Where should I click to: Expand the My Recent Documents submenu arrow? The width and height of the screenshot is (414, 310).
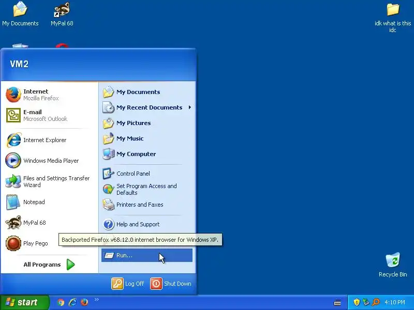click(189, 107)
